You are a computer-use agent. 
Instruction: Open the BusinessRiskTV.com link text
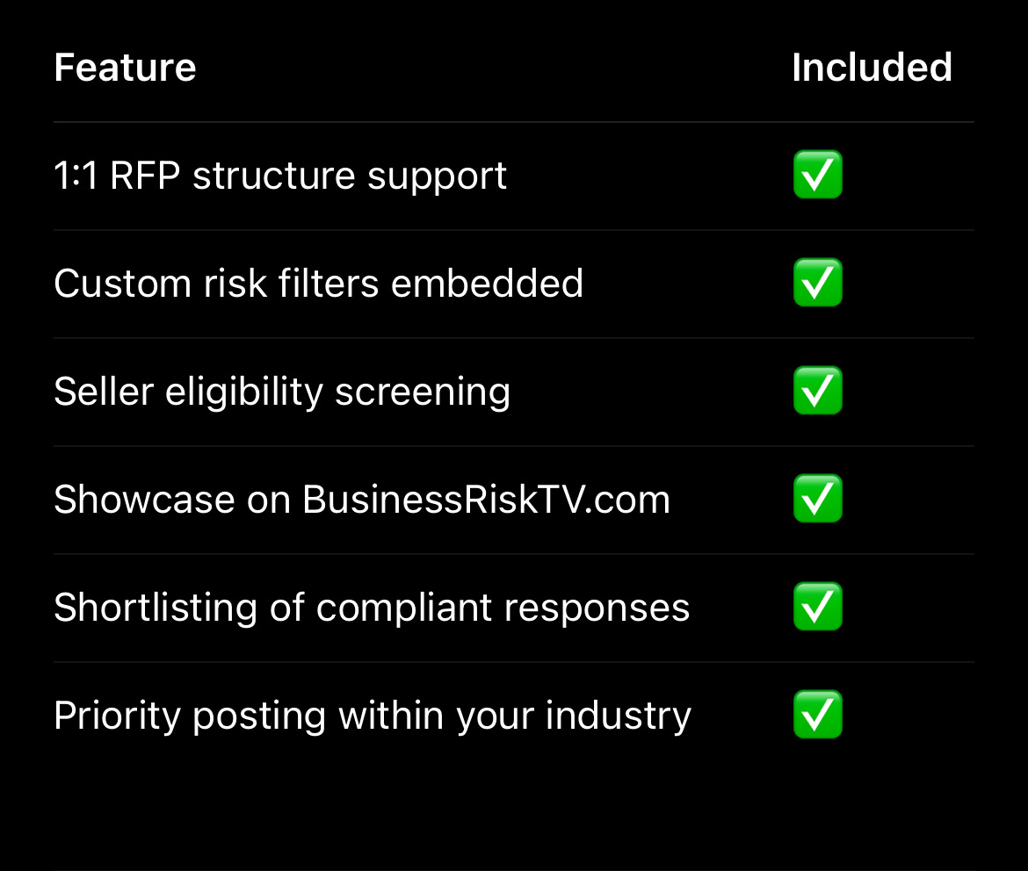coord(486,500)
